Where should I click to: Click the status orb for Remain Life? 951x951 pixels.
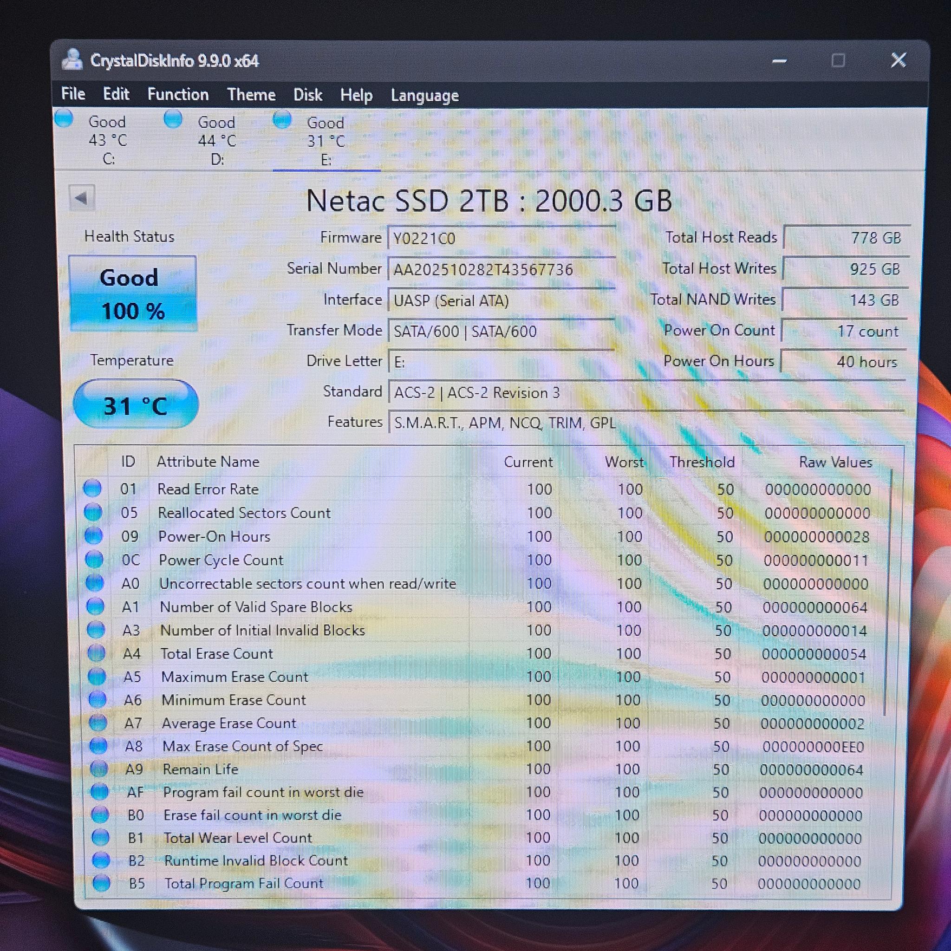99,769
